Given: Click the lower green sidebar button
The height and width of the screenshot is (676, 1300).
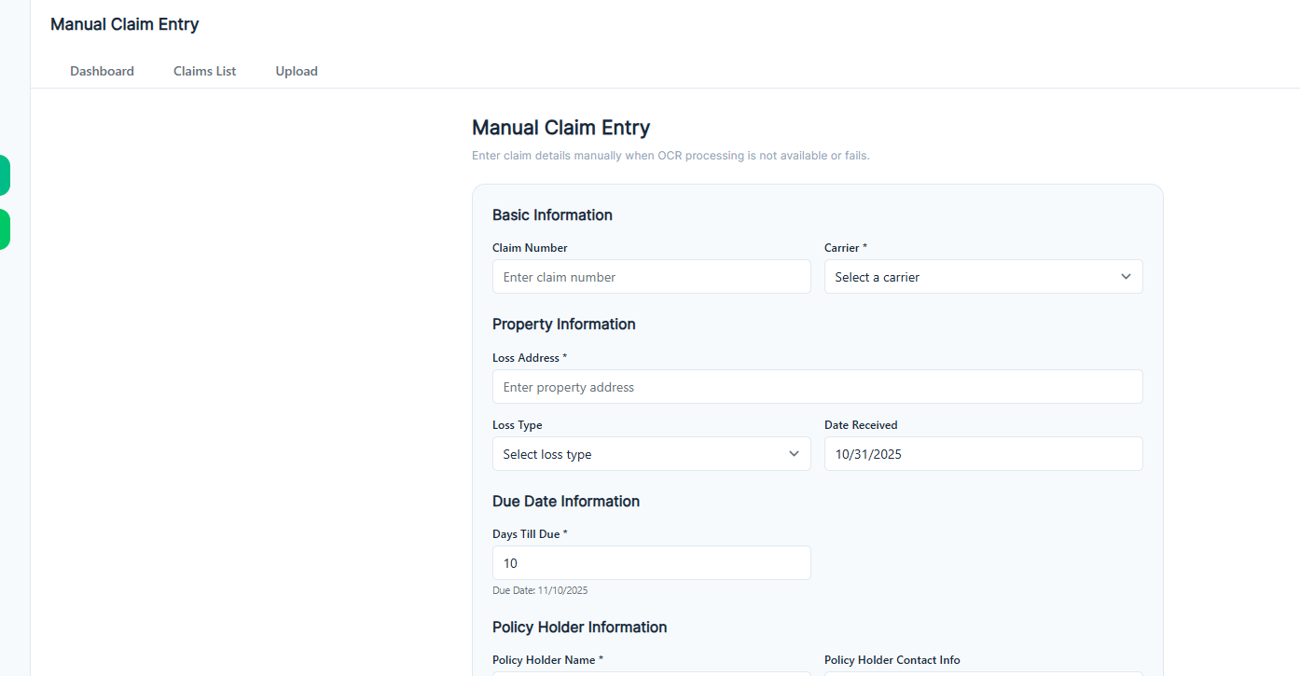Looking at the screenshot, I should [5, 228].
